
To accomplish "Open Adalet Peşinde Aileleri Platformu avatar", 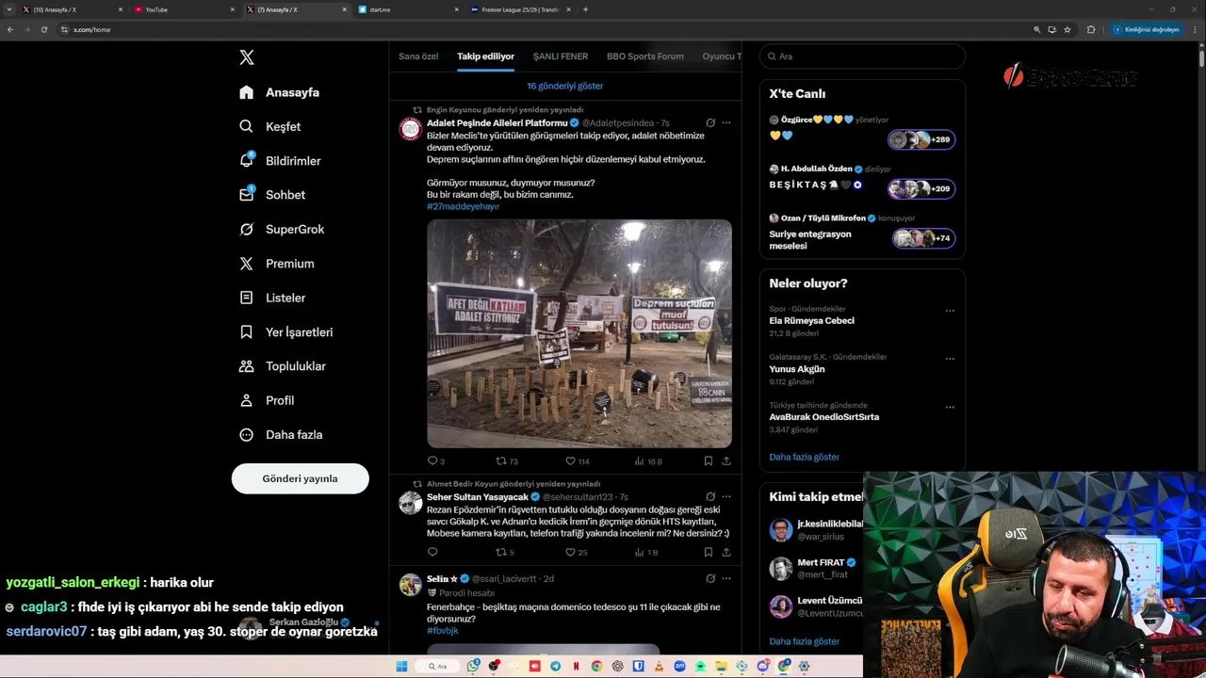I will (x=410, y=129).
